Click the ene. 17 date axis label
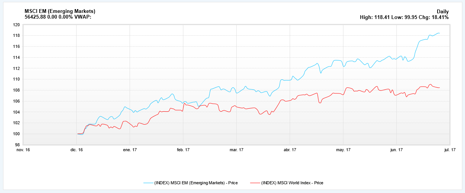This screenshot has height=193, width=465. (130, 150)
